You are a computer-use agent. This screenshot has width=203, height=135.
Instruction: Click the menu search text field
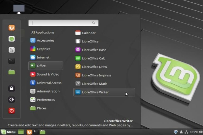click(63, 23)
